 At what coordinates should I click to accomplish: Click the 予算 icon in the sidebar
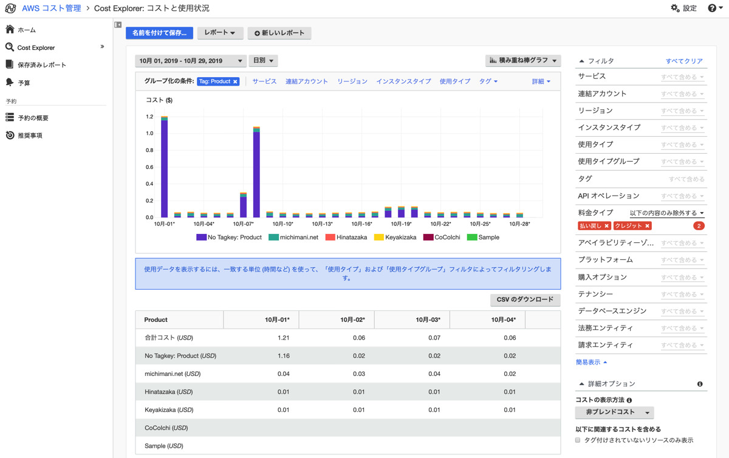click(x=9, y=82)
